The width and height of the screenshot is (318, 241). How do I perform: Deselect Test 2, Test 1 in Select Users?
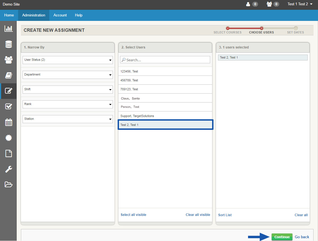(x=165, y=125)
